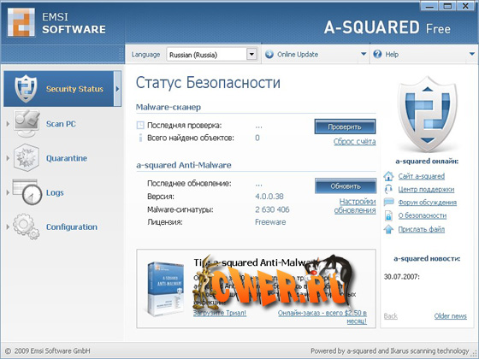This screenshot has width=479, height=359.
Task: Click the upload arrow icon beside Прислать файл
Action: pos(388,229)
